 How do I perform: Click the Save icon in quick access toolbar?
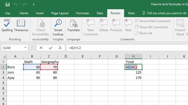click(x=8, y=4)
